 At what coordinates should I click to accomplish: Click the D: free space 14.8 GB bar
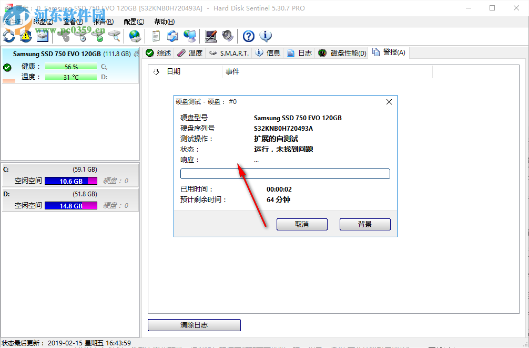[71, 206]
